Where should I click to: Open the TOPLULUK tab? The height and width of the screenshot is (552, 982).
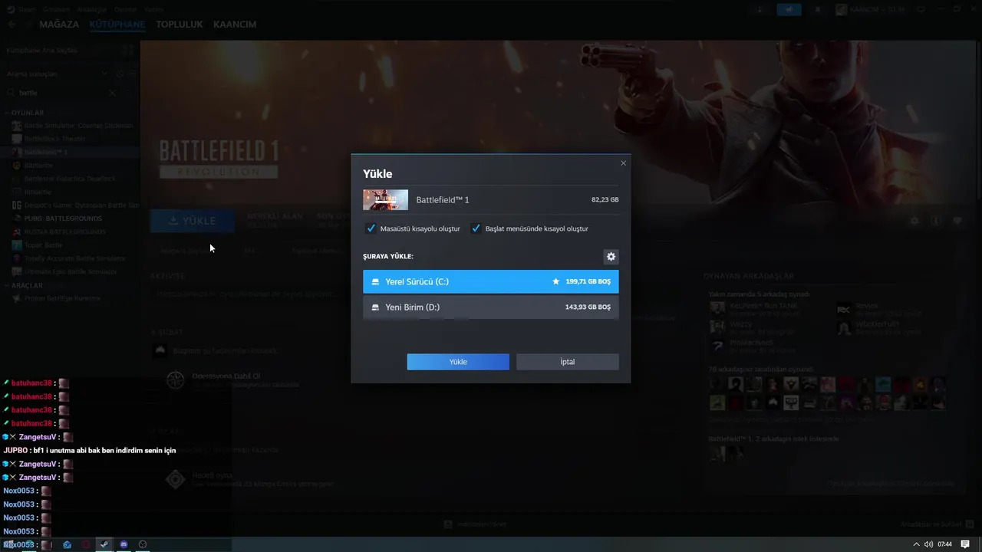point(180,25)
